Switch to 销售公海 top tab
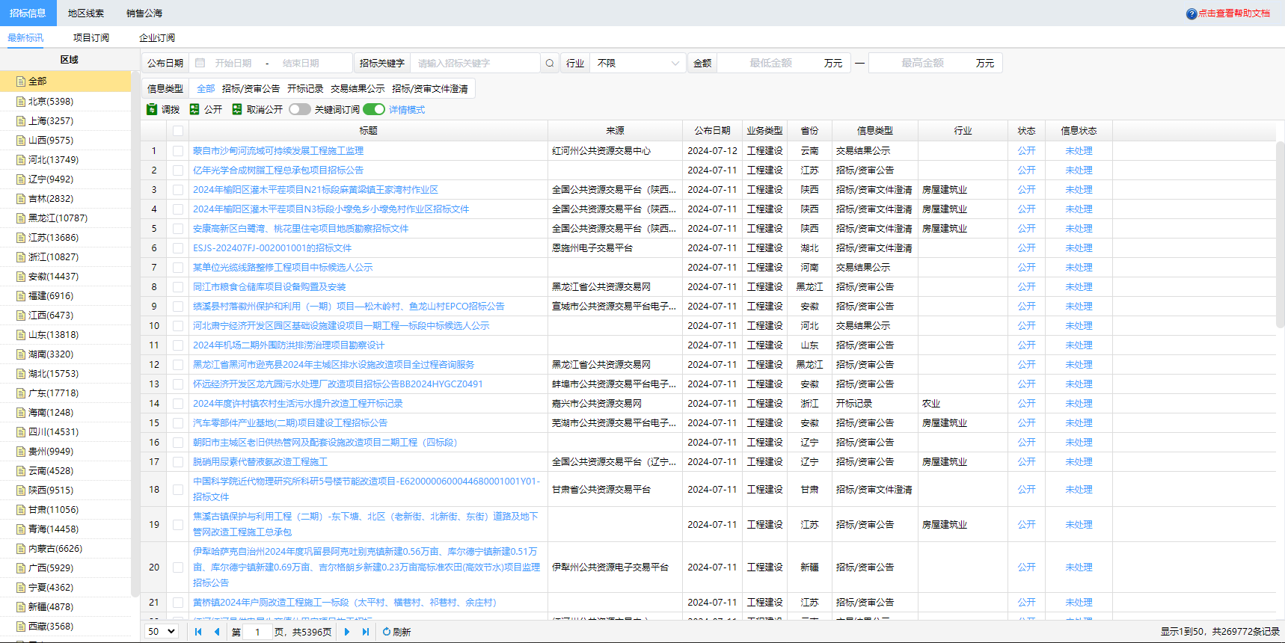The height and width of the screenshot is (643, 1285). click(x=144, y=13)
